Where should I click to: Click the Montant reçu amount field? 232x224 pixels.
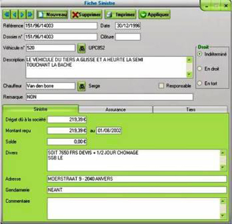67,131
